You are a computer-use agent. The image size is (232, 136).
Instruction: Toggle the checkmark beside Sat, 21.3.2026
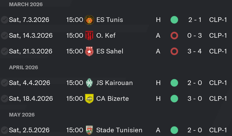(x=5, y=51)
